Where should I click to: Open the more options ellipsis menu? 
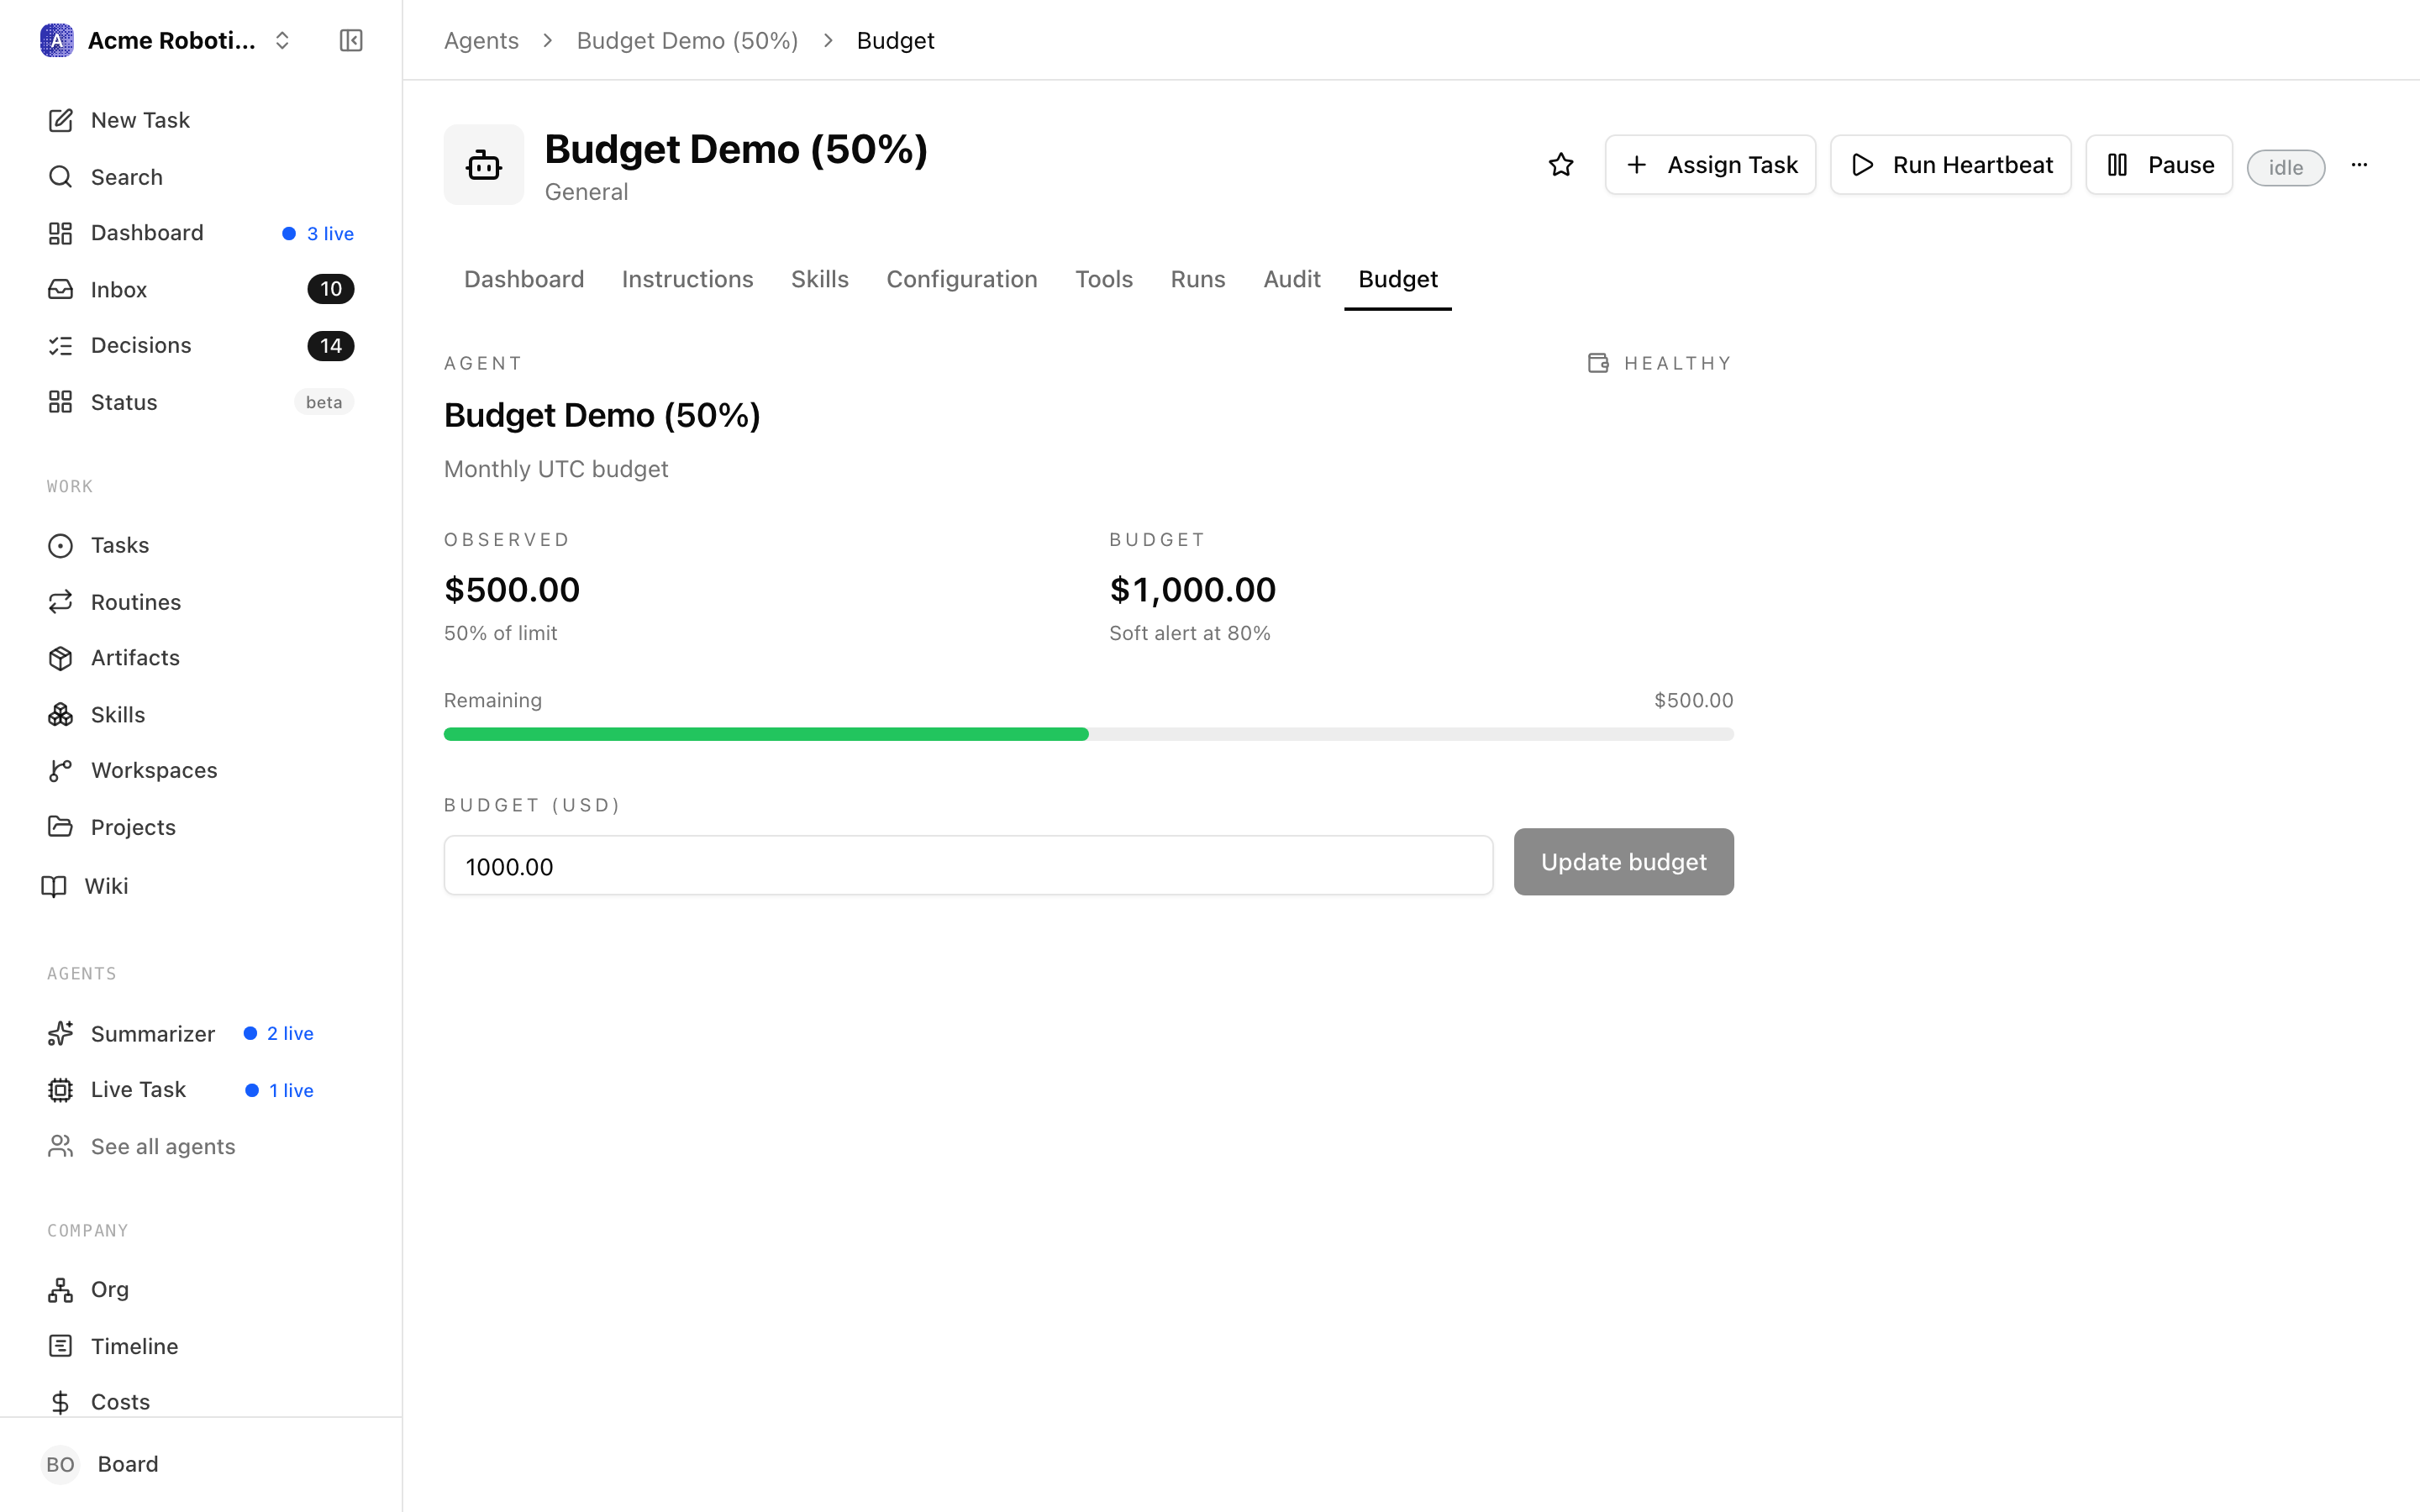coord(2359,165)
